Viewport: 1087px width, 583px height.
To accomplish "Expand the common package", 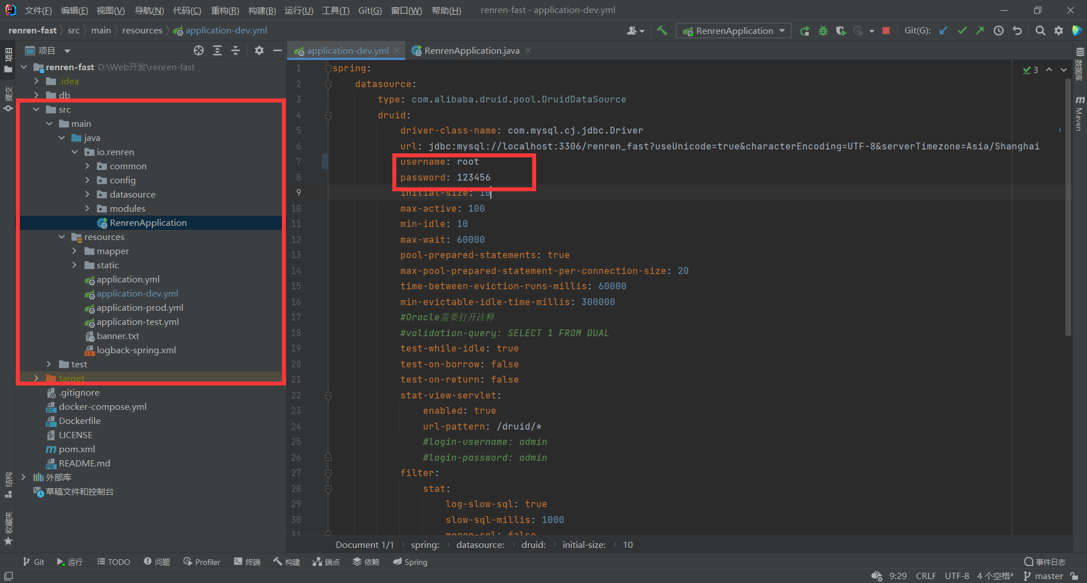I will tap(87, 166).
